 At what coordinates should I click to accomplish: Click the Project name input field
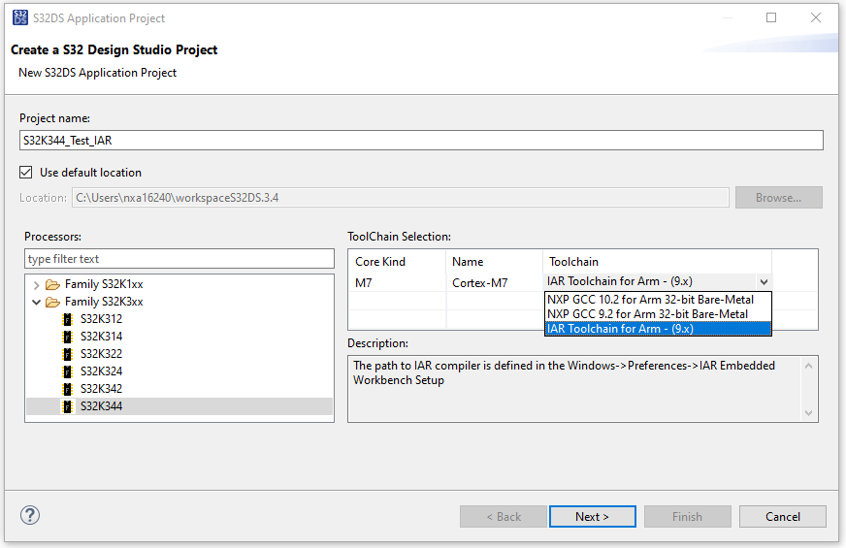click(421, 141)
